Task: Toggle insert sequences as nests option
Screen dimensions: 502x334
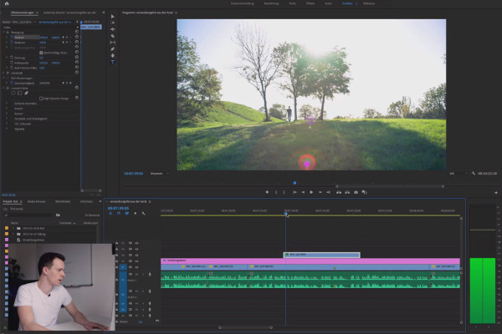Action: (110, 213)
